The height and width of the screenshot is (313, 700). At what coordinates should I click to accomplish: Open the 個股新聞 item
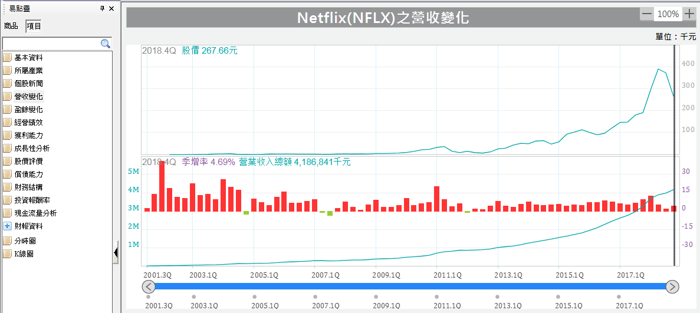coord(28,84)
